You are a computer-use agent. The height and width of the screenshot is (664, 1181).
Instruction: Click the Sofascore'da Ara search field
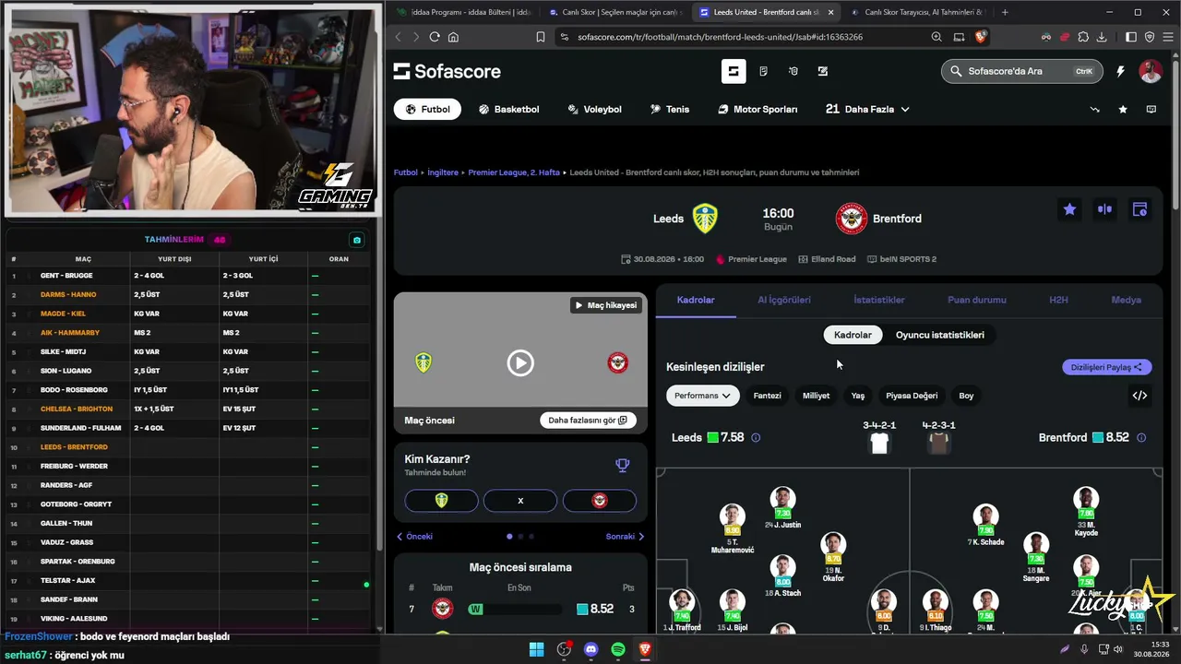(1021, 71)
